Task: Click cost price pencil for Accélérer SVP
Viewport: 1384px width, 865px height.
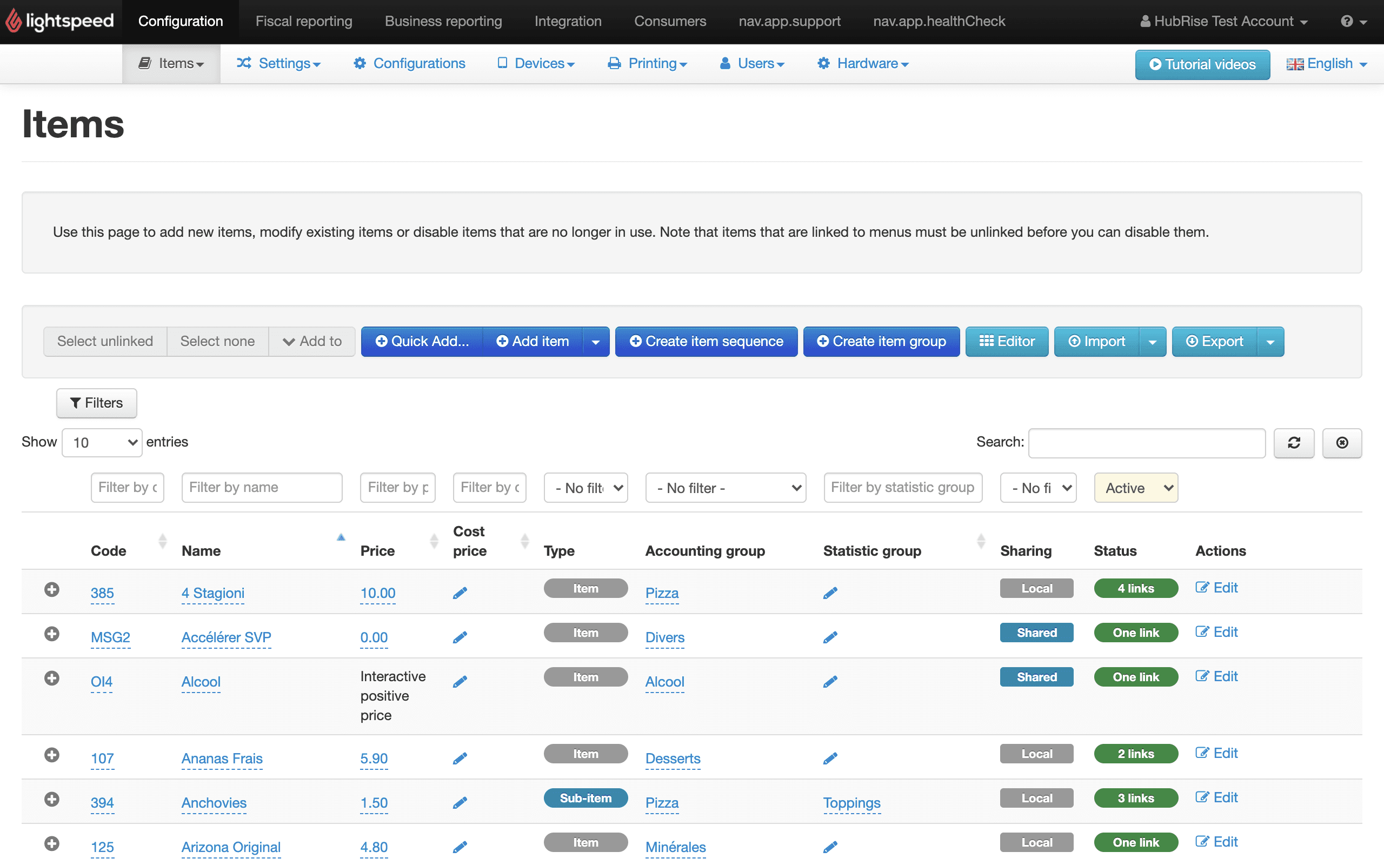Action: pyautogui.click(x=460, y=637)
